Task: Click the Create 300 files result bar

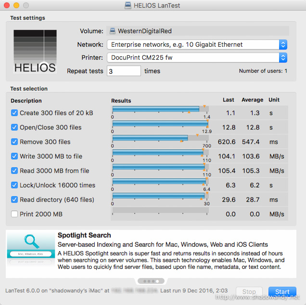Action: click(x=160, y=109)
